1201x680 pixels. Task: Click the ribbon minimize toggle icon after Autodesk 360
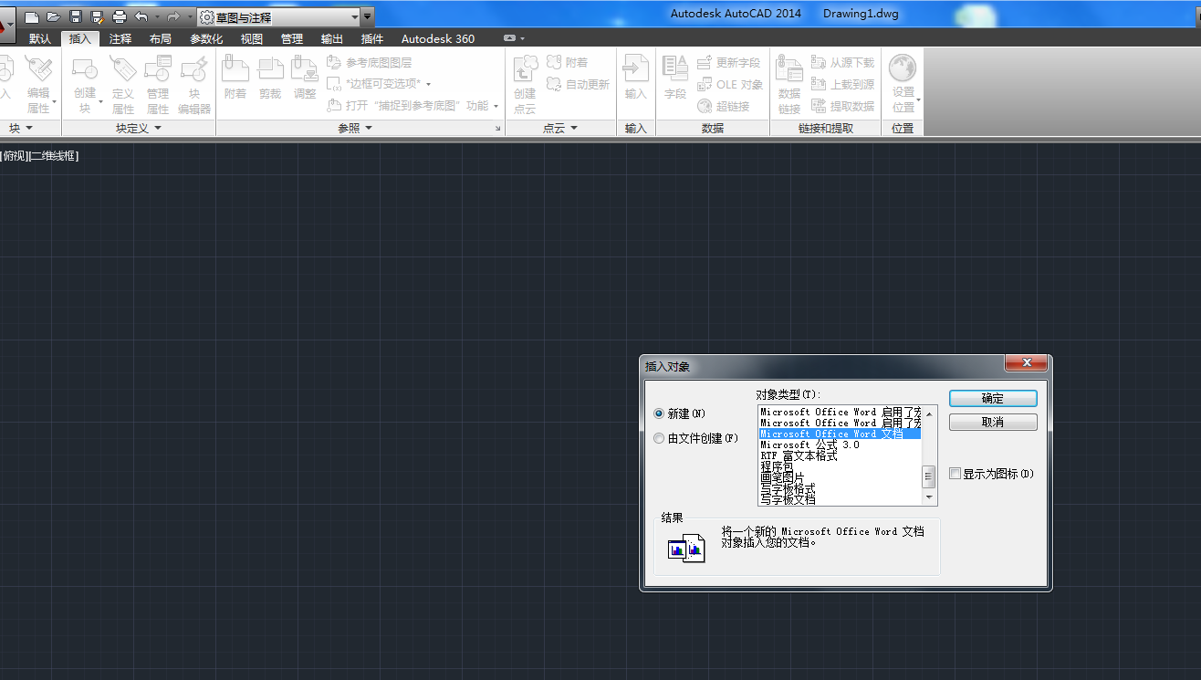point(510,38)
